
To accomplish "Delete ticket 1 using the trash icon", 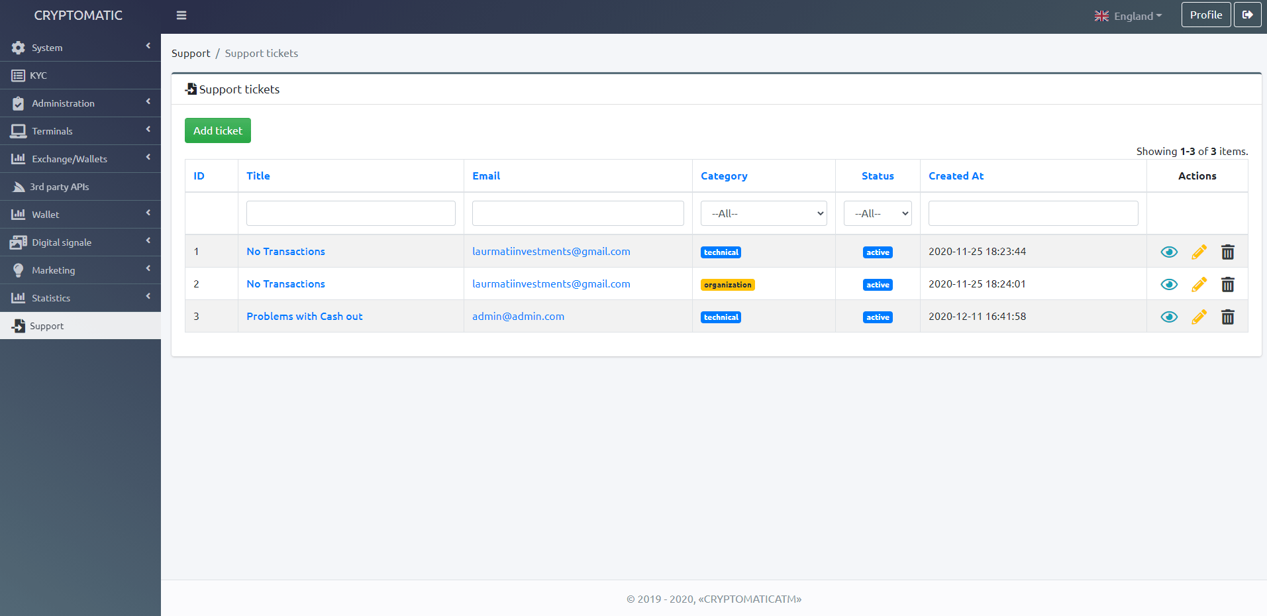I will pos(1227,252).
